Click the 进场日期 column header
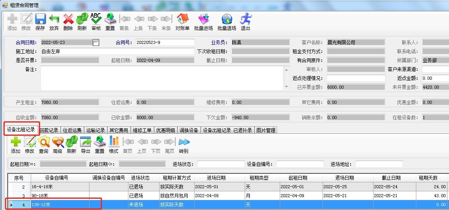 pyautogui.click(x=219, y=178)
